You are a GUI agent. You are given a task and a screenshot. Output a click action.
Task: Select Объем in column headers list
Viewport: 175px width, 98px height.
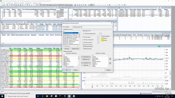(94, 66)
